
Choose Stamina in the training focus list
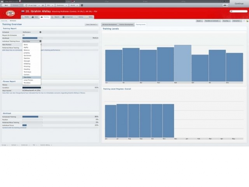[32, 58]
